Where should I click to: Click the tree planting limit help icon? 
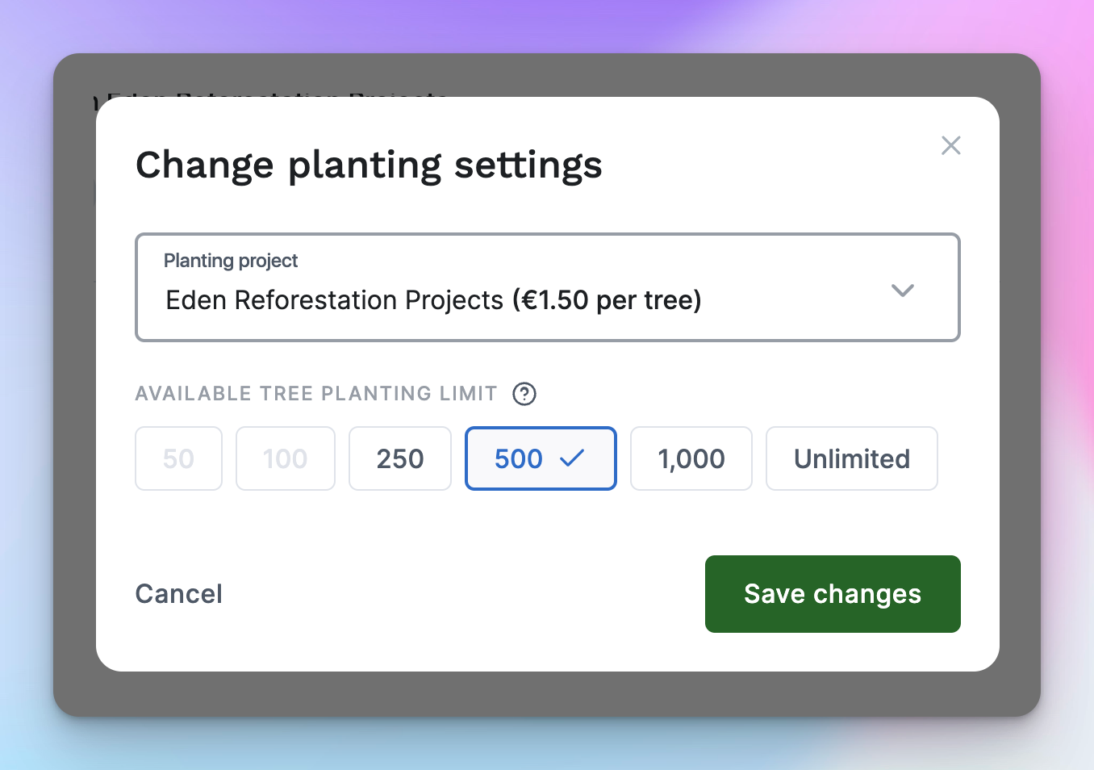[524, 394]
